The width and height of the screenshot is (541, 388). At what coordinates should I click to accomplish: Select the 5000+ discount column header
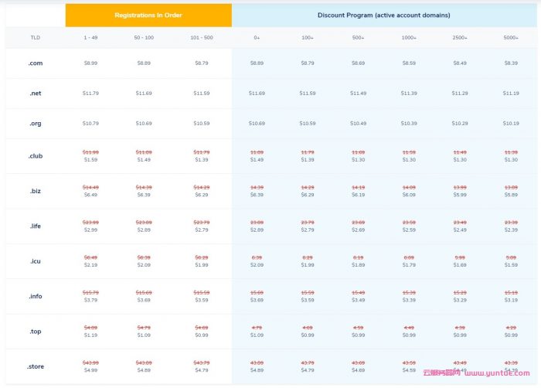pos(511,37)
